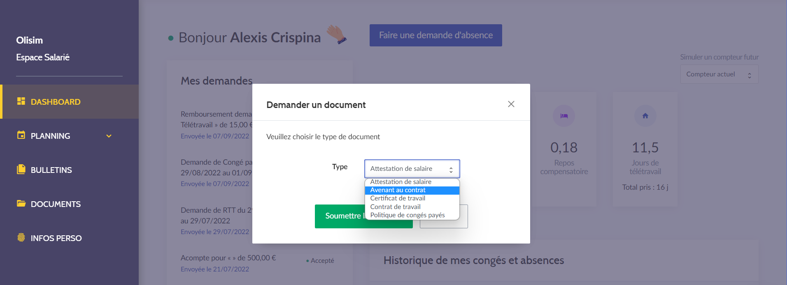787x285 pixels.
Task: Choose Contrat de travail option
Action: point(412,207)
